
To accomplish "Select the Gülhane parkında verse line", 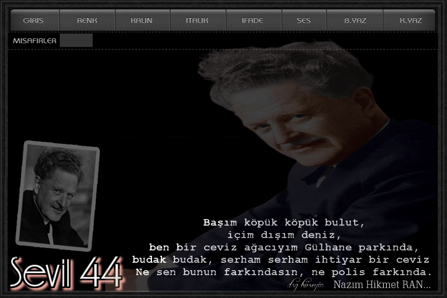I will click(284, 247).
